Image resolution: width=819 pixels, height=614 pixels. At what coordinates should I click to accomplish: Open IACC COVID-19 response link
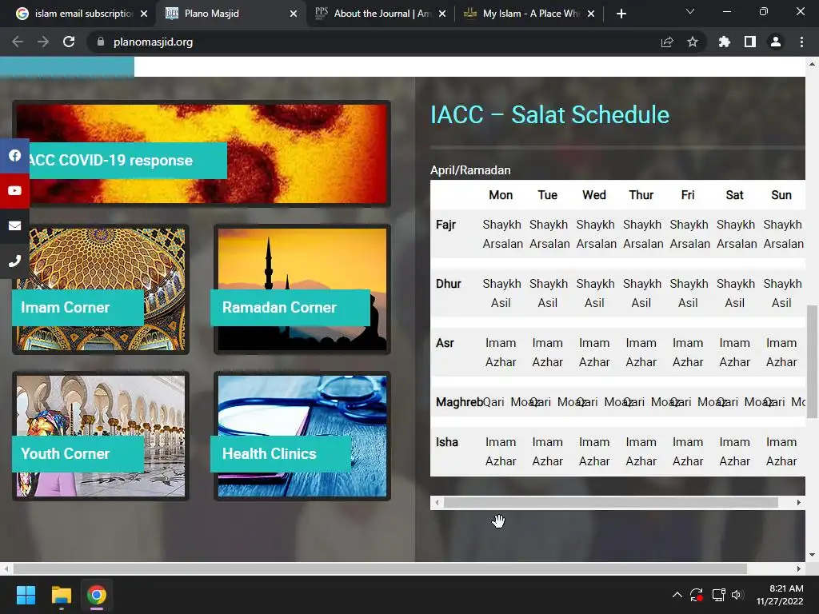pyautogui.click(x=128, y=160)
